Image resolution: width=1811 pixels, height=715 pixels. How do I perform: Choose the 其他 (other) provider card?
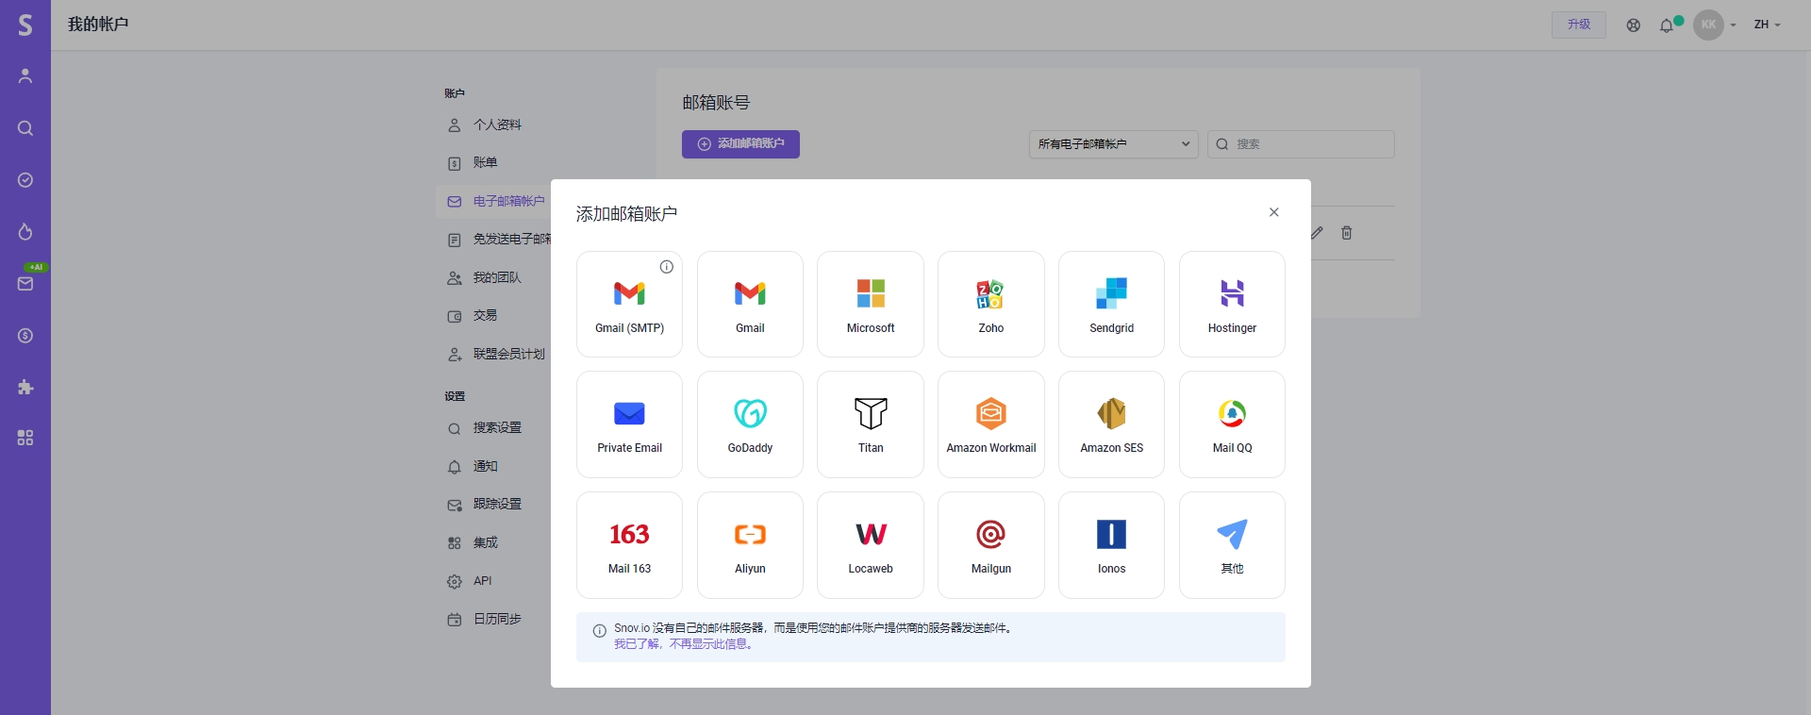pyautogui.click(x=1232, y=545)
